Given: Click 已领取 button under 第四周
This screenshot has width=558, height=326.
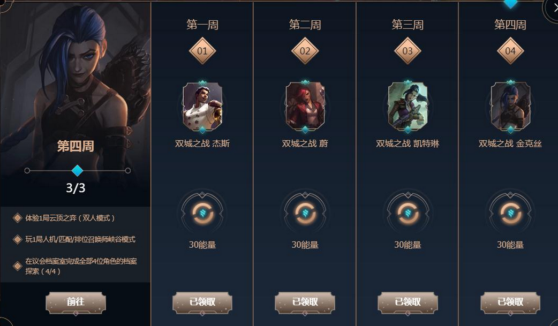Looking at the screenshot, I should [510, 302].
